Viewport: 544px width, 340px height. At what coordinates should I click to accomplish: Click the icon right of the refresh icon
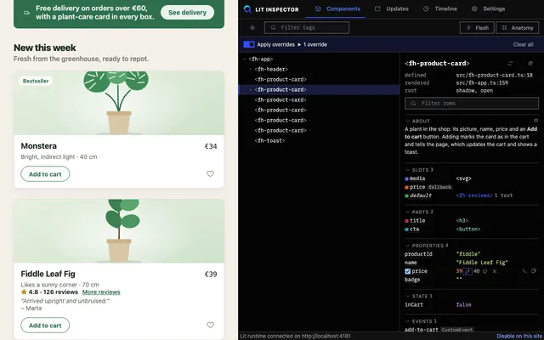click(530, 64)
